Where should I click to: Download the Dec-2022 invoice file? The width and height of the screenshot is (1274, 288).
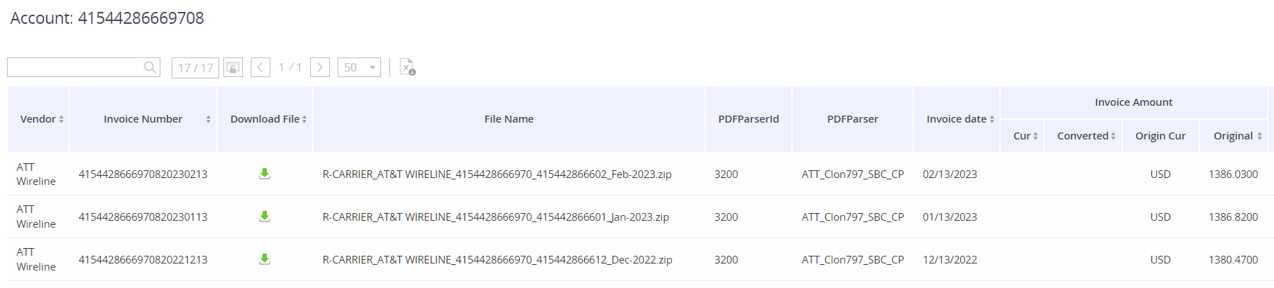pyautogui.click(x=265, y=259)
